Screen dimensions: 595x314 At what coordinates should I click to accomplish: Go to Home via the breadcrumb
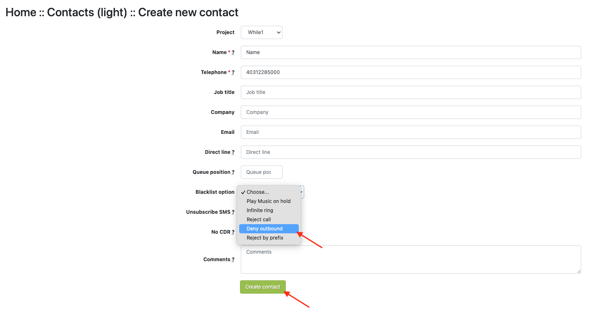tap(21, 12)
